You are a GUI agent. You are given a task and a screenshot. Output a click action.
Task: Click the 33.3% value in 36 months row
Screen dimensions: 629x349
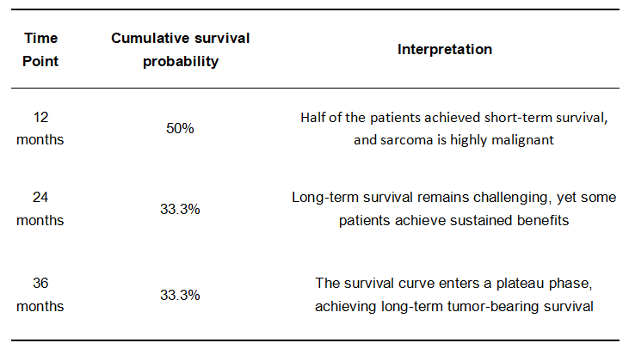(x=180, y=296)
